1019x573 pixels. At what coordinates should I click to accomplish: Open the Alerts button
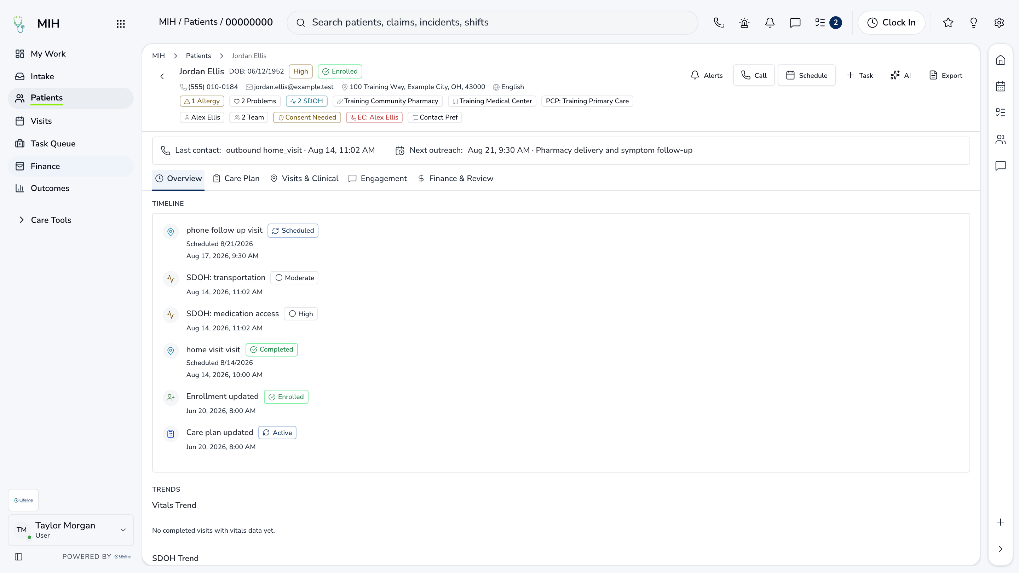click(707, 75)
